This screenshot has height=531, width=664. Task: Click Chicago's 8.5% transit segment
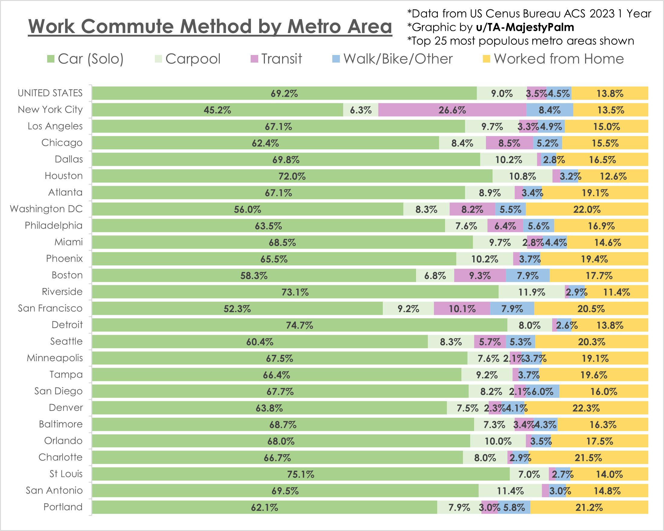pos(509,143)
